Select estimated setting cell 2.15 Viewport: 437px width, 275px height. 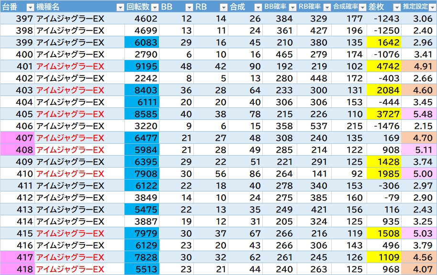419,126
